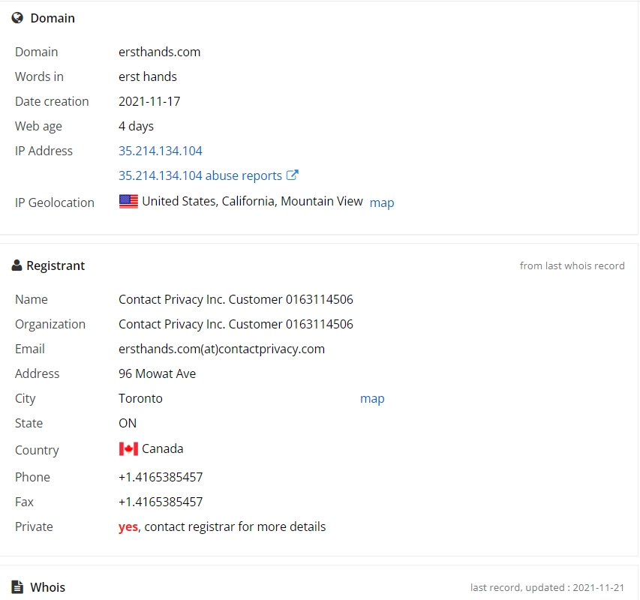Viewport: 640px width, 600px height.
Task: Click the United States flag icon
Action: (x=128, y=202)
